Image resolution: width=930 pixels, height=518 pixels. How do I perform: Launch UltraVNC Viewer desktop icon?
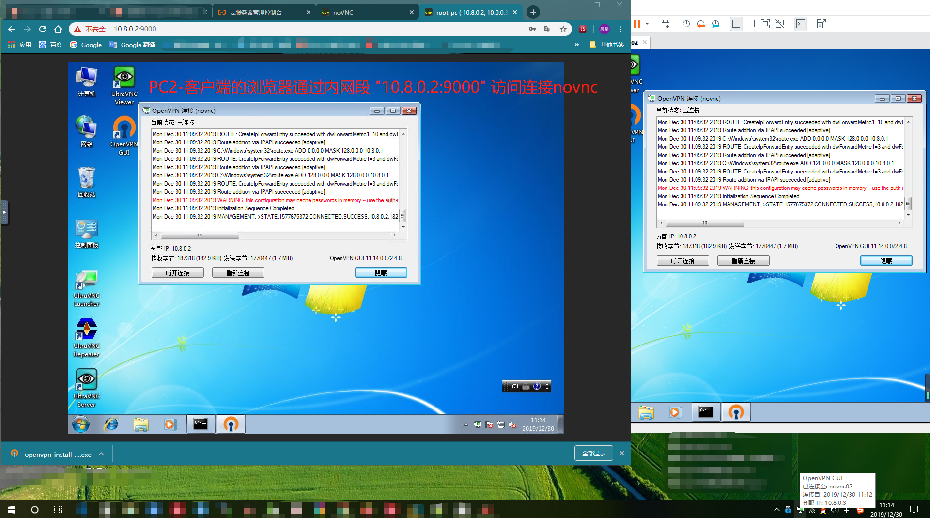coord(124,78)
